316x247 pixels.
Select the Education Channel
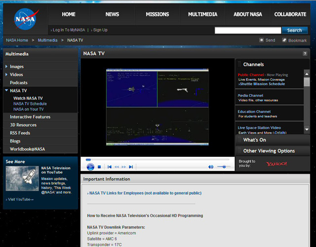(254, 111)
